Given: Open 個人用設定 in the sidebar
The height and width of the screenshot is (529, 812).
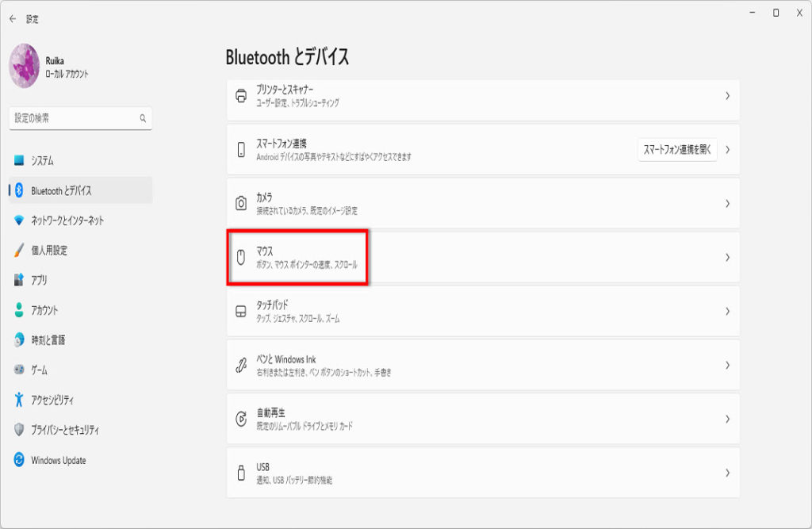Looking at the screenshot, I should click(49, 251).
